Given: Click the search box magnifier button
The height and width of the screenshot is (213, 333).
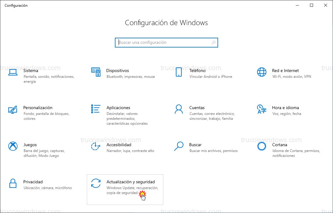Looking at the screenshot, I should tap(213, 42).
